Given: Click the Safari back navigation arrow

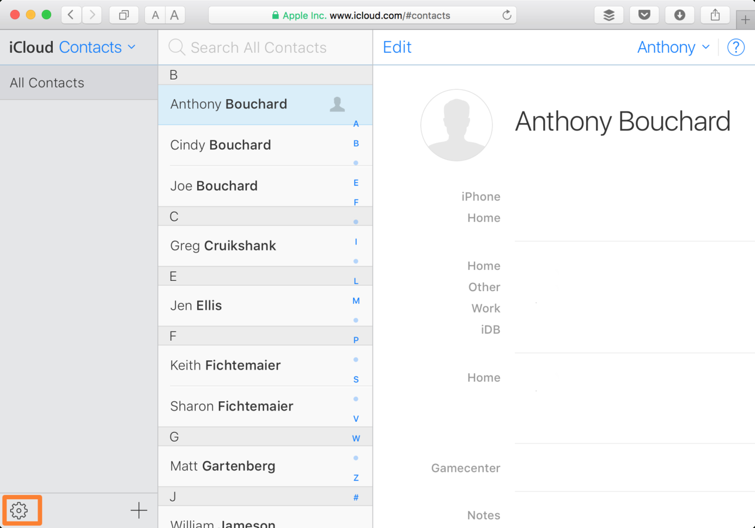Looking at the screenshot, I should tap(71, 15).
